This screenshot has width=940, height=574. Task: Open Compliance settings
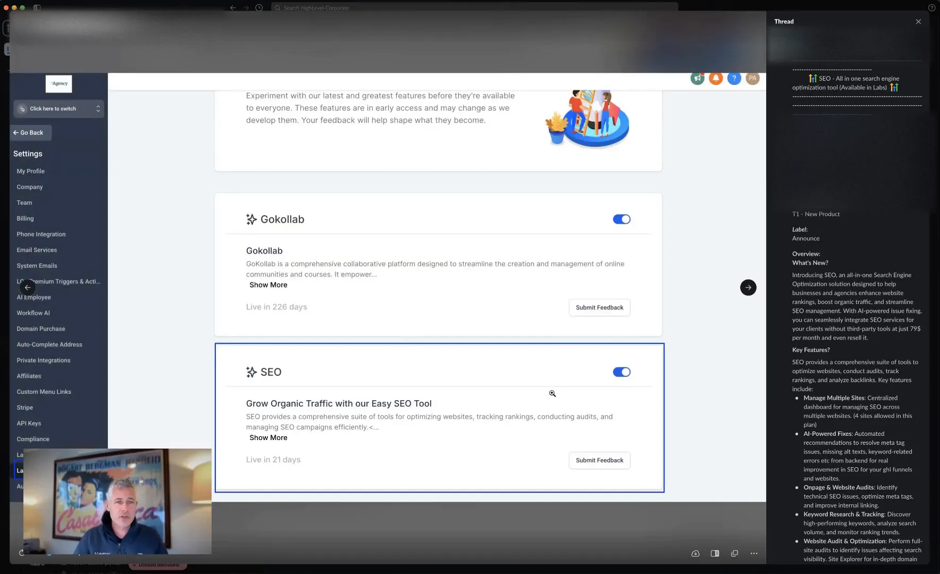pos(33,440)
